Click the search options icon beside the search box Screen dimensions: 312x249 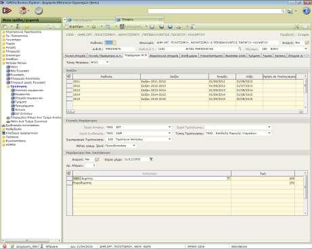tap(290, 11)
